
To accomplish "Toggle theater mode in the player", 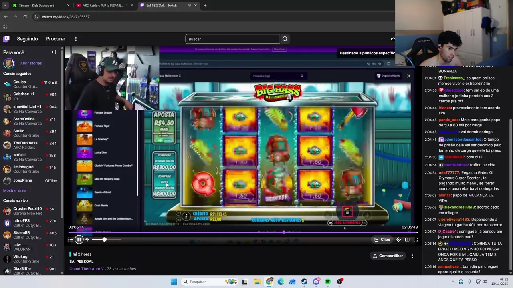I will [407, 240].
